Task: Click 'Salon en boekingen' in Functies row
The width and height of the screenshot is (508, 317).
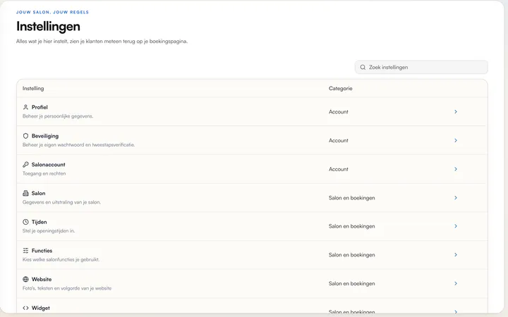Action: pos(352,255)
